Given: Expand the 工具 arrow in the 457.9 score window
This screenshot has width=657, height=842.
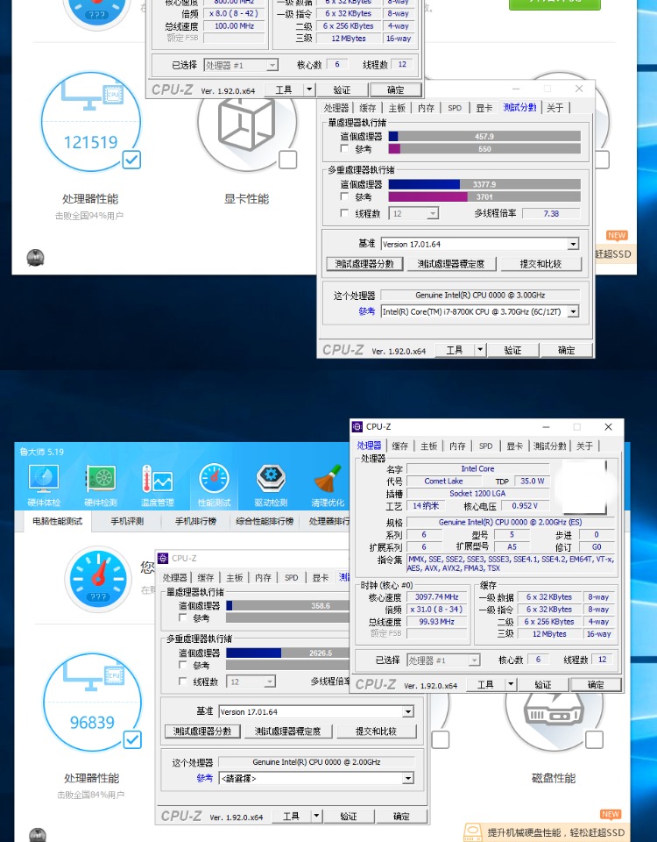Looking at the screenshot, I should [481, 350].
